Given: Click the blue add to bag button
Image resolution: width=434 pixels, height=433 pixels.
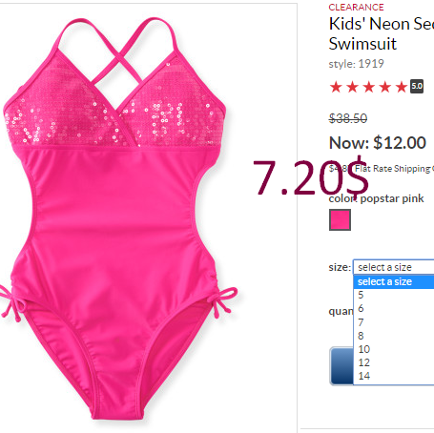Looking at the screenshot, I should [341, 366].
